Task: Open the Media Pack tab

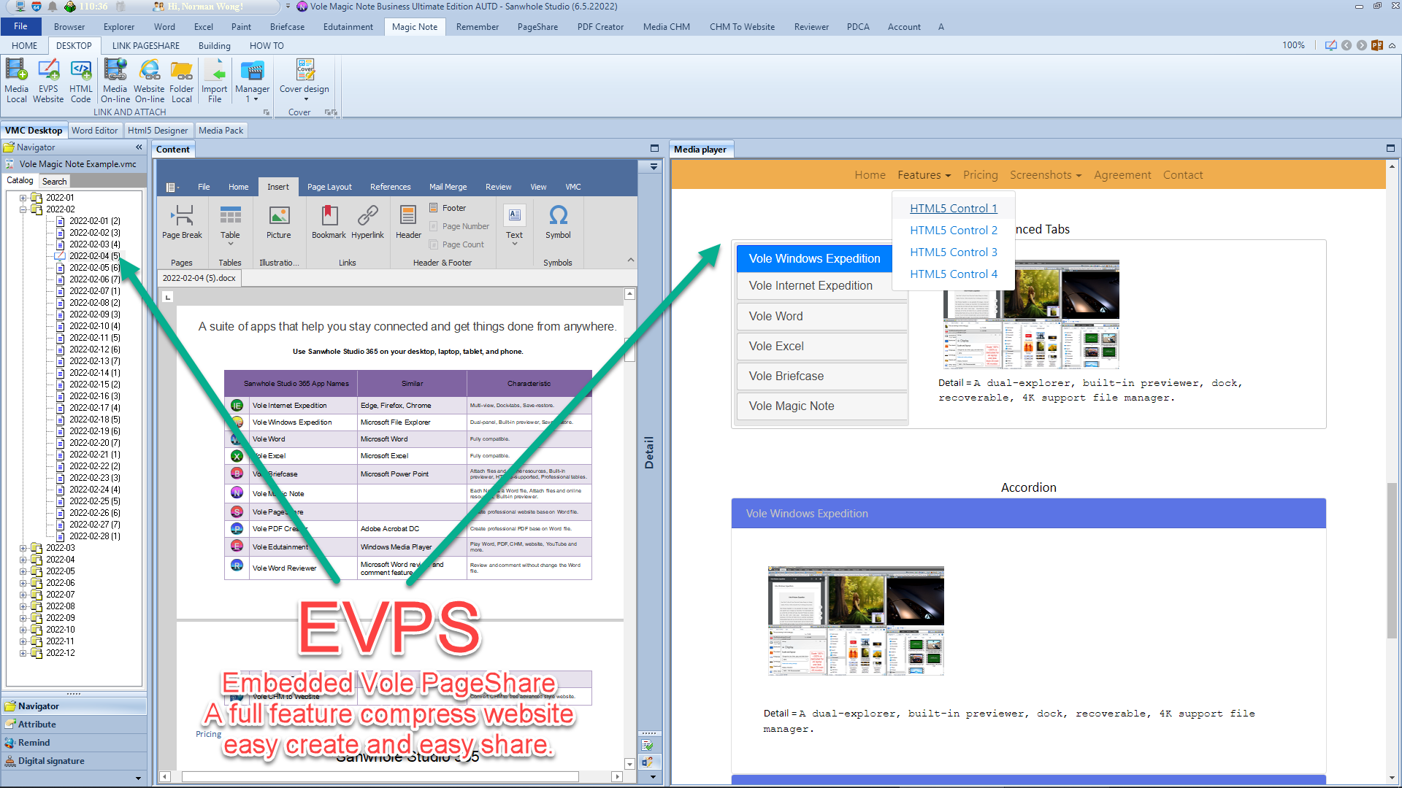Action: click(x=221, y=131)
